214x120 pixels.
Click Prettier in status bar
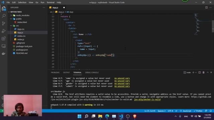click(x=198, y=111)
